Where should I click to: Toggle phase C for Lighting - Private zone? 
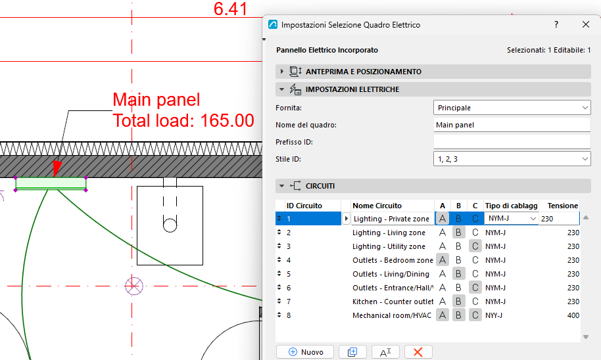(x=475, y=219)
